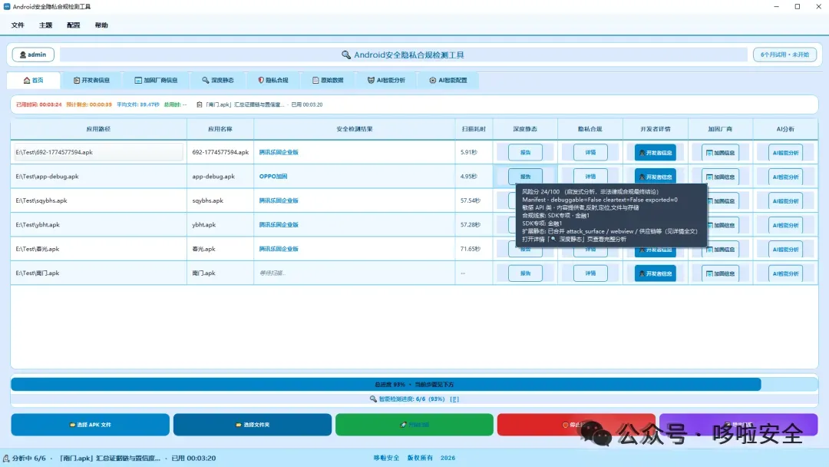
Task: Click the 选择文件夹 button
Action: tap(253, 425)
